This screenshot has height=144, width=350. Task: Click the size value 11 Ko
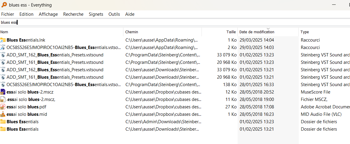click(x=231, y=99)
